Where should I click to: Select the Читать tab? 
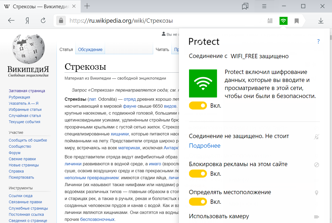162,49
